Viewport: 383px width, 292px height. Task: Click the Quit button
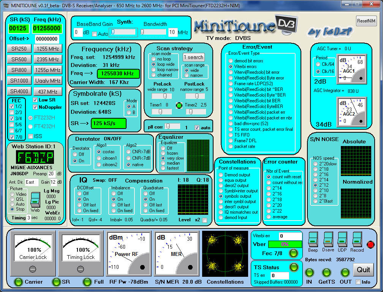tap(363, 270)
